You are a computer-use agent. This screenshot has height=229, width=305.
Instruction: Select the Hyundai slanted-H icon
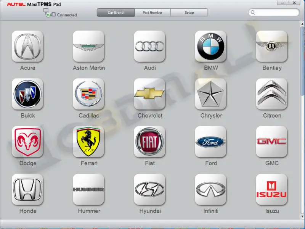click(149, 189)
